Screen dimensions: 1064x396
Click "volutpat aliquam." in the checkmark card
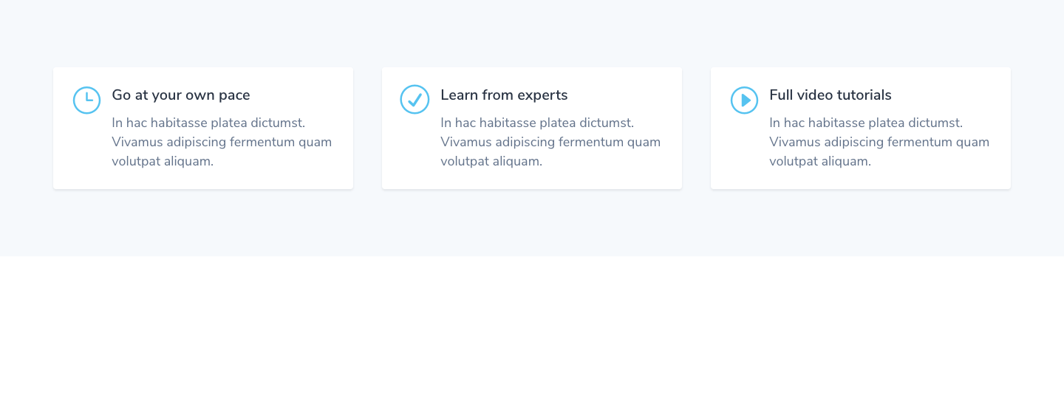point(491,161)
